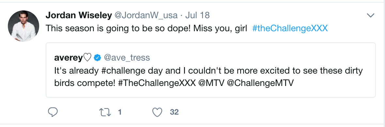Open the averey display name in quoted tweet

(x=69, y=58)
